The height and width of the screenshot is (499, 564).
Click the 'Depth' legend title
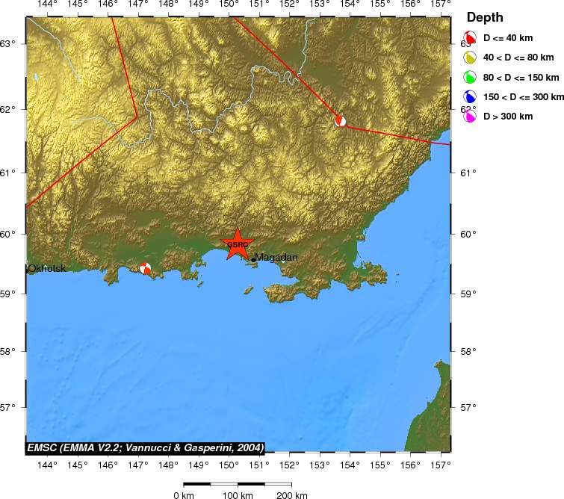485,17
